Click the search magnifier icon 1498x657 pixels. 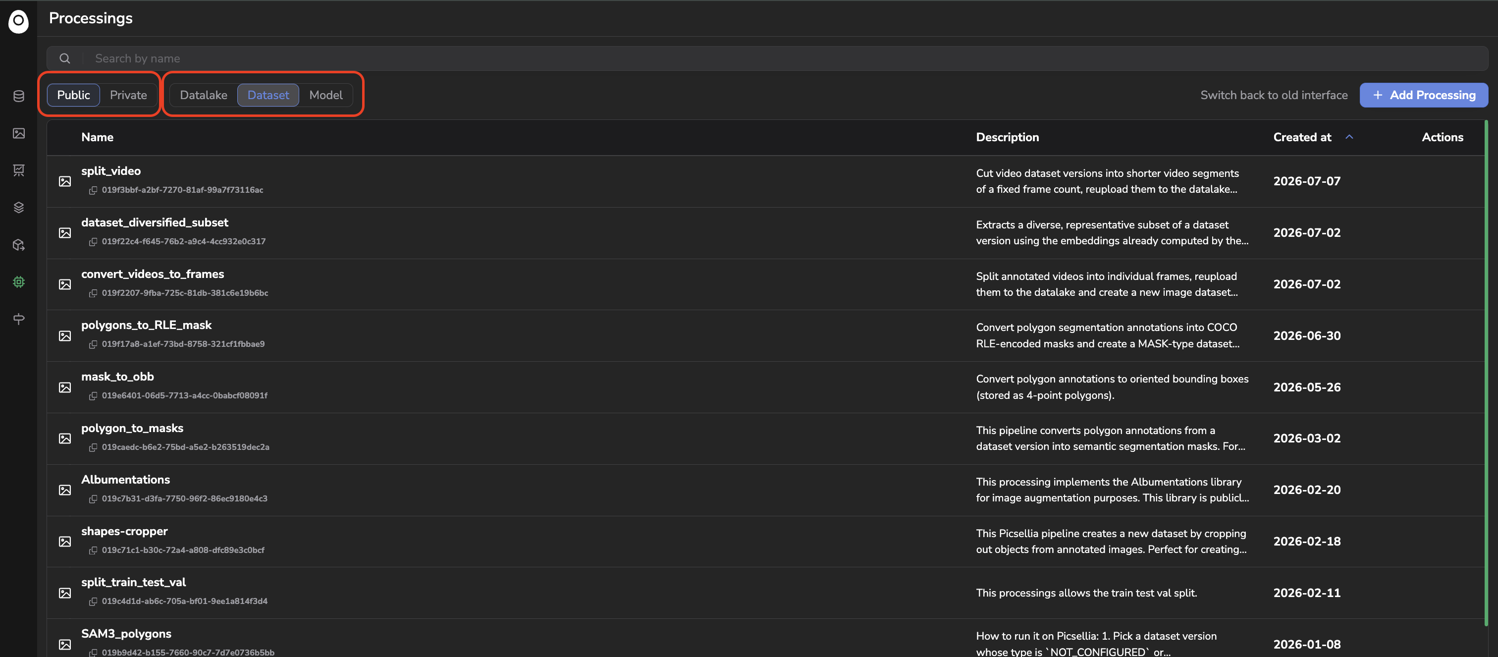(x=64, y=59)
